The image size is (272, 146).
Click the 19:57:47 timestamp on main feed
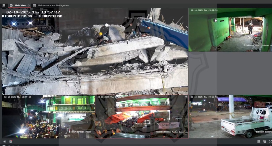(x=51, y=12)
